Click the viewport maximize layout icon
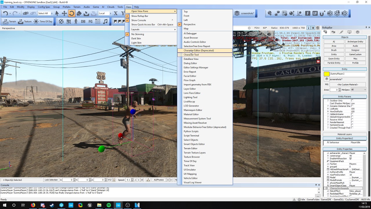Viewport: 371px width, 209px height. pyautogui.click(x=317, y=28)
